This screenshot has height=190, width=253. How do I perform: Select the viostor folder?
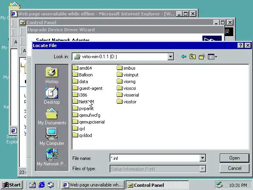pos(126,102)
